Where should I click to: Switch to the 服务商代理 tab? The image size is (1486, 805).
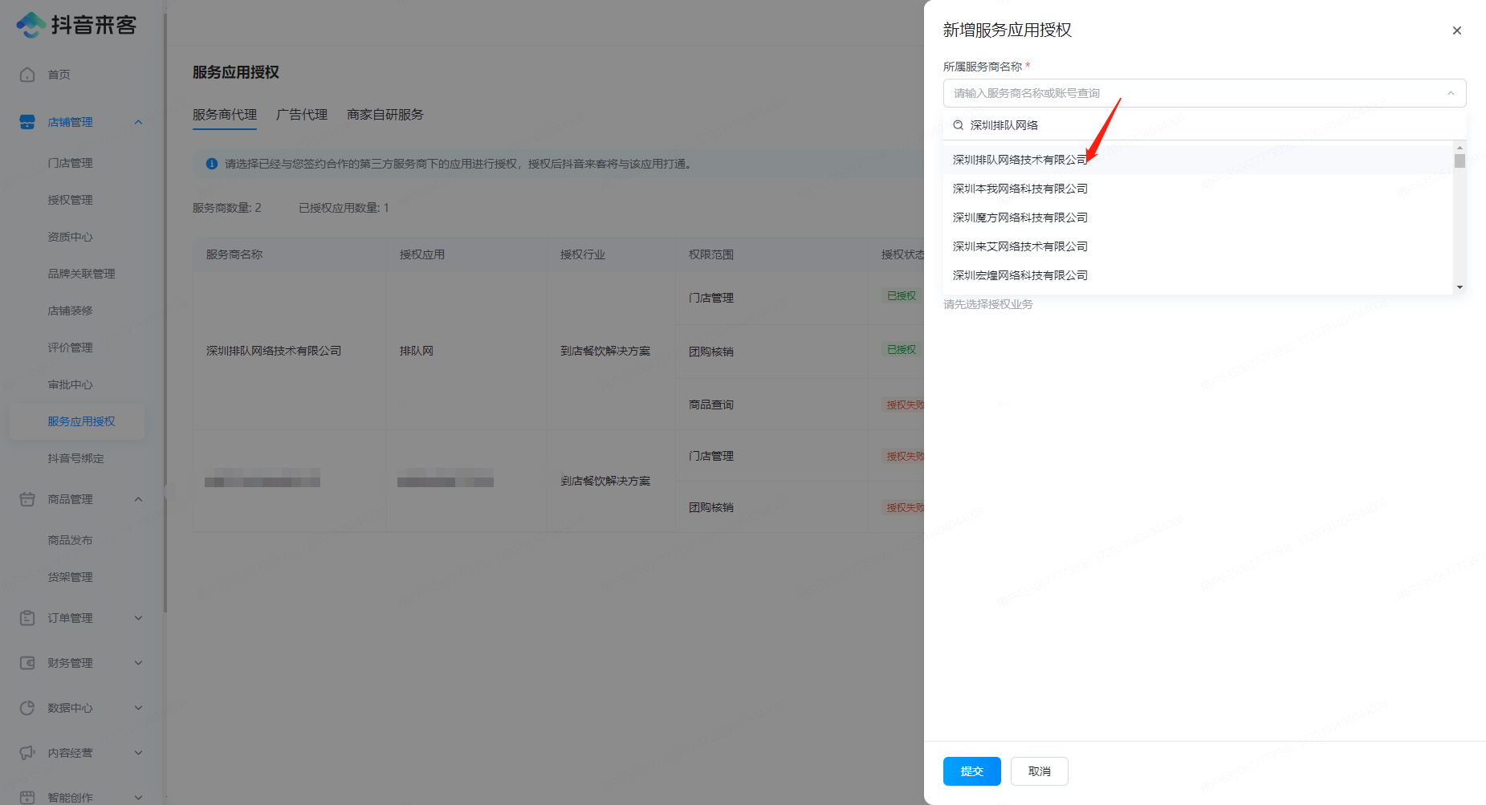pos(225,115)
